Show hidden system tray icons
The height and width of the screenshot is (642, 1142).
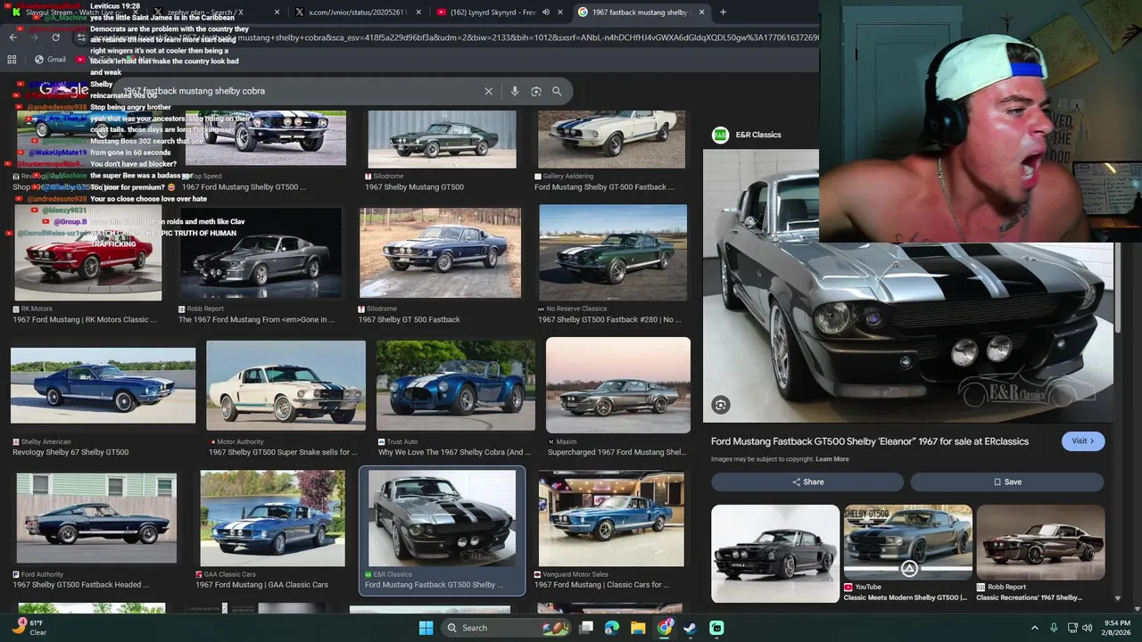point(1035,628)
